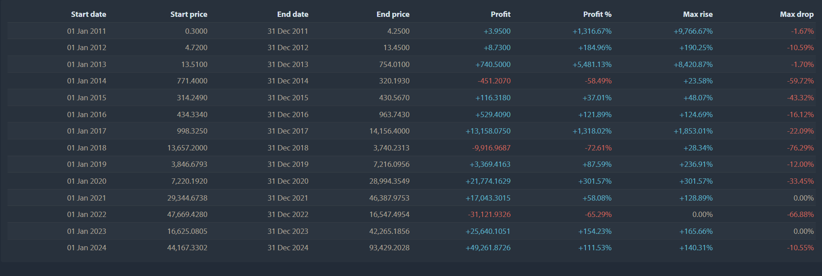The width and height of the screenshot is (822, 276).
Task: Click the End date column header
Action: (292, 14)
